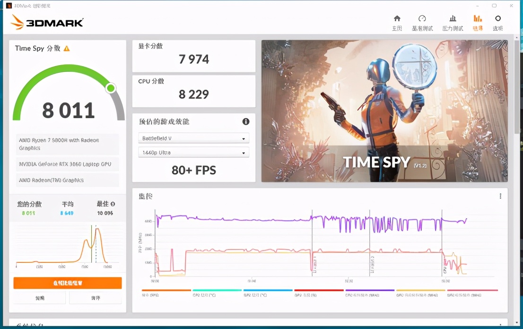The image size is (523, 329).
Task: Click the left white button under orange button
Action: [40, 298]
